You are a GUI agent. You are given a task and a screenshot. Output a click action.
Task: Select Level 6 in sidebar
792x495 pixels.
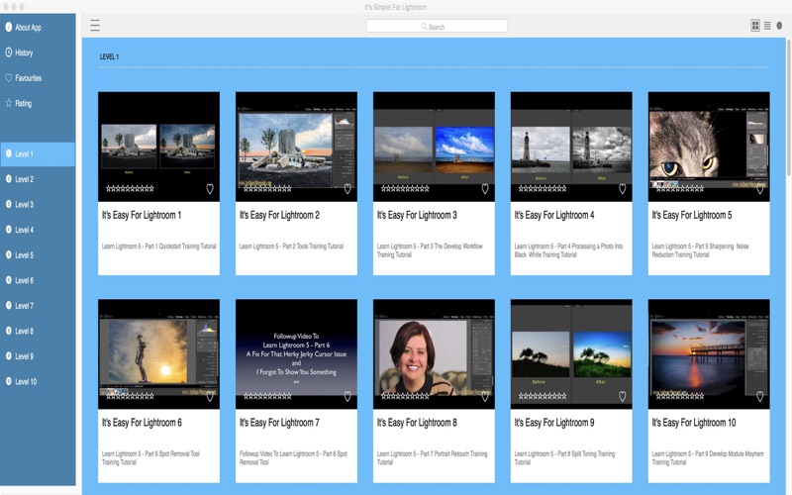tap(38, 280)
